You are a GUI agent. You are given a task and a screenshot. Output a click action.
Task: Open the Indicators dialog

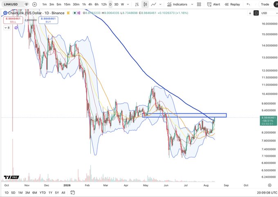tap(177, 4)
